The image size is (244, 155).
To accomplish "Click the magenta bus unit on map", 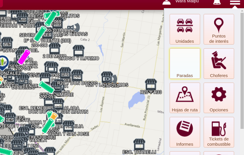I will 24,57.
